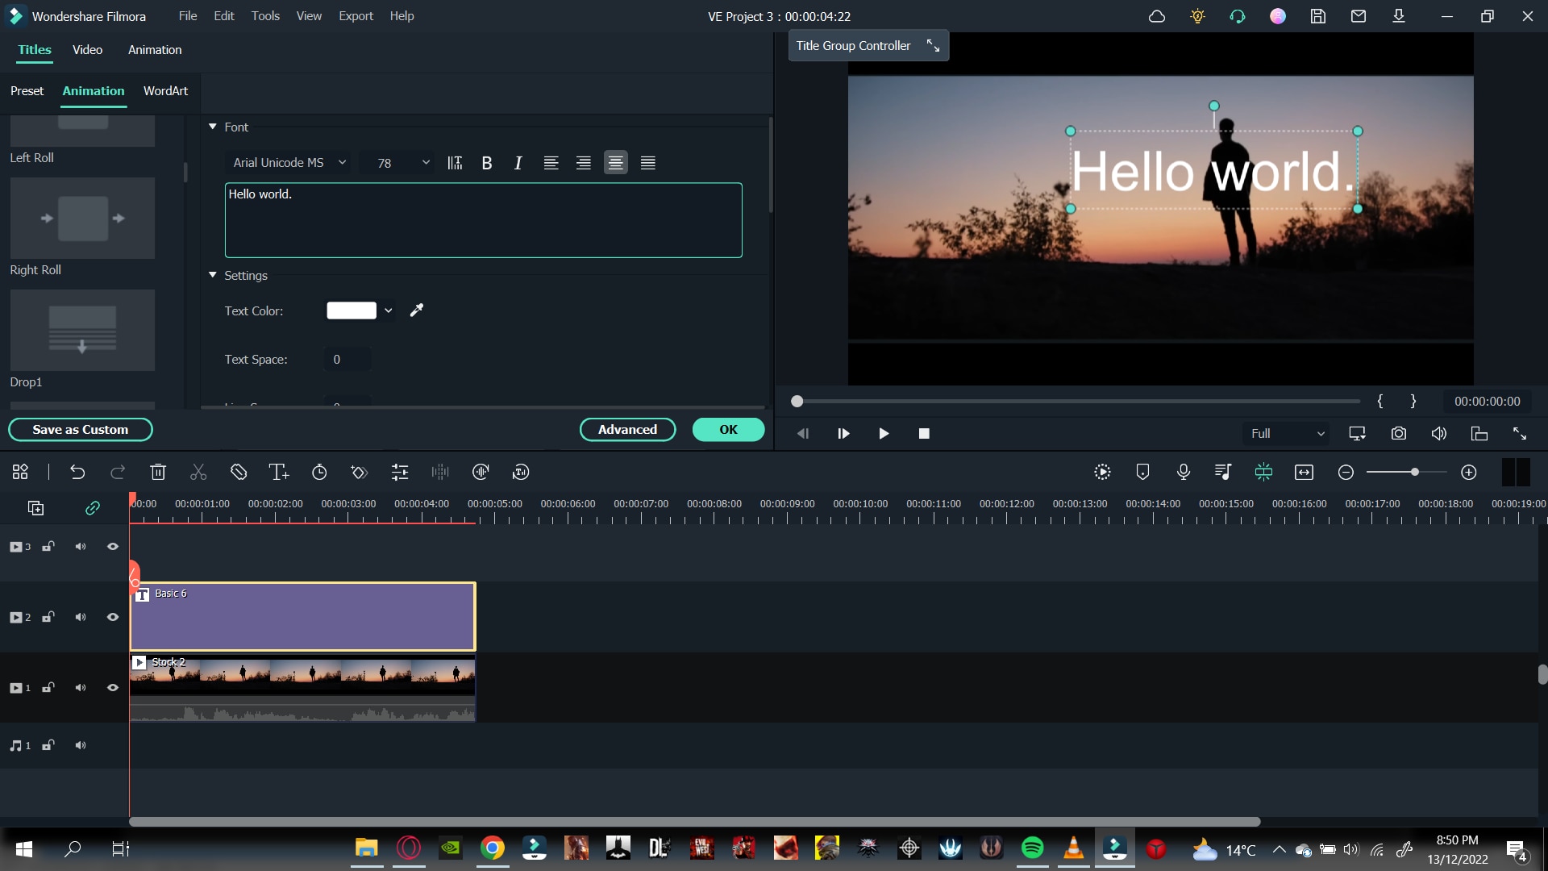Select the audio mute icon on track 2
The width and height of the screenshot is (1548, 871).
pyautogui.click(x=80, y=617)
